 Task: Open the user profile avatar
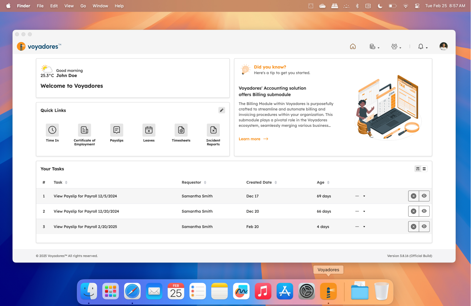click(x=443, y=46)
